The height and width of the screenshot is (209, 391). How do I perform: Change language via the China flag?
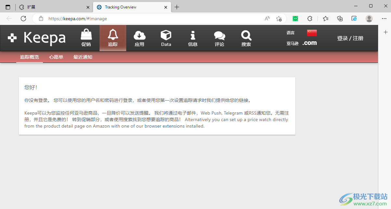pos(312,33)
